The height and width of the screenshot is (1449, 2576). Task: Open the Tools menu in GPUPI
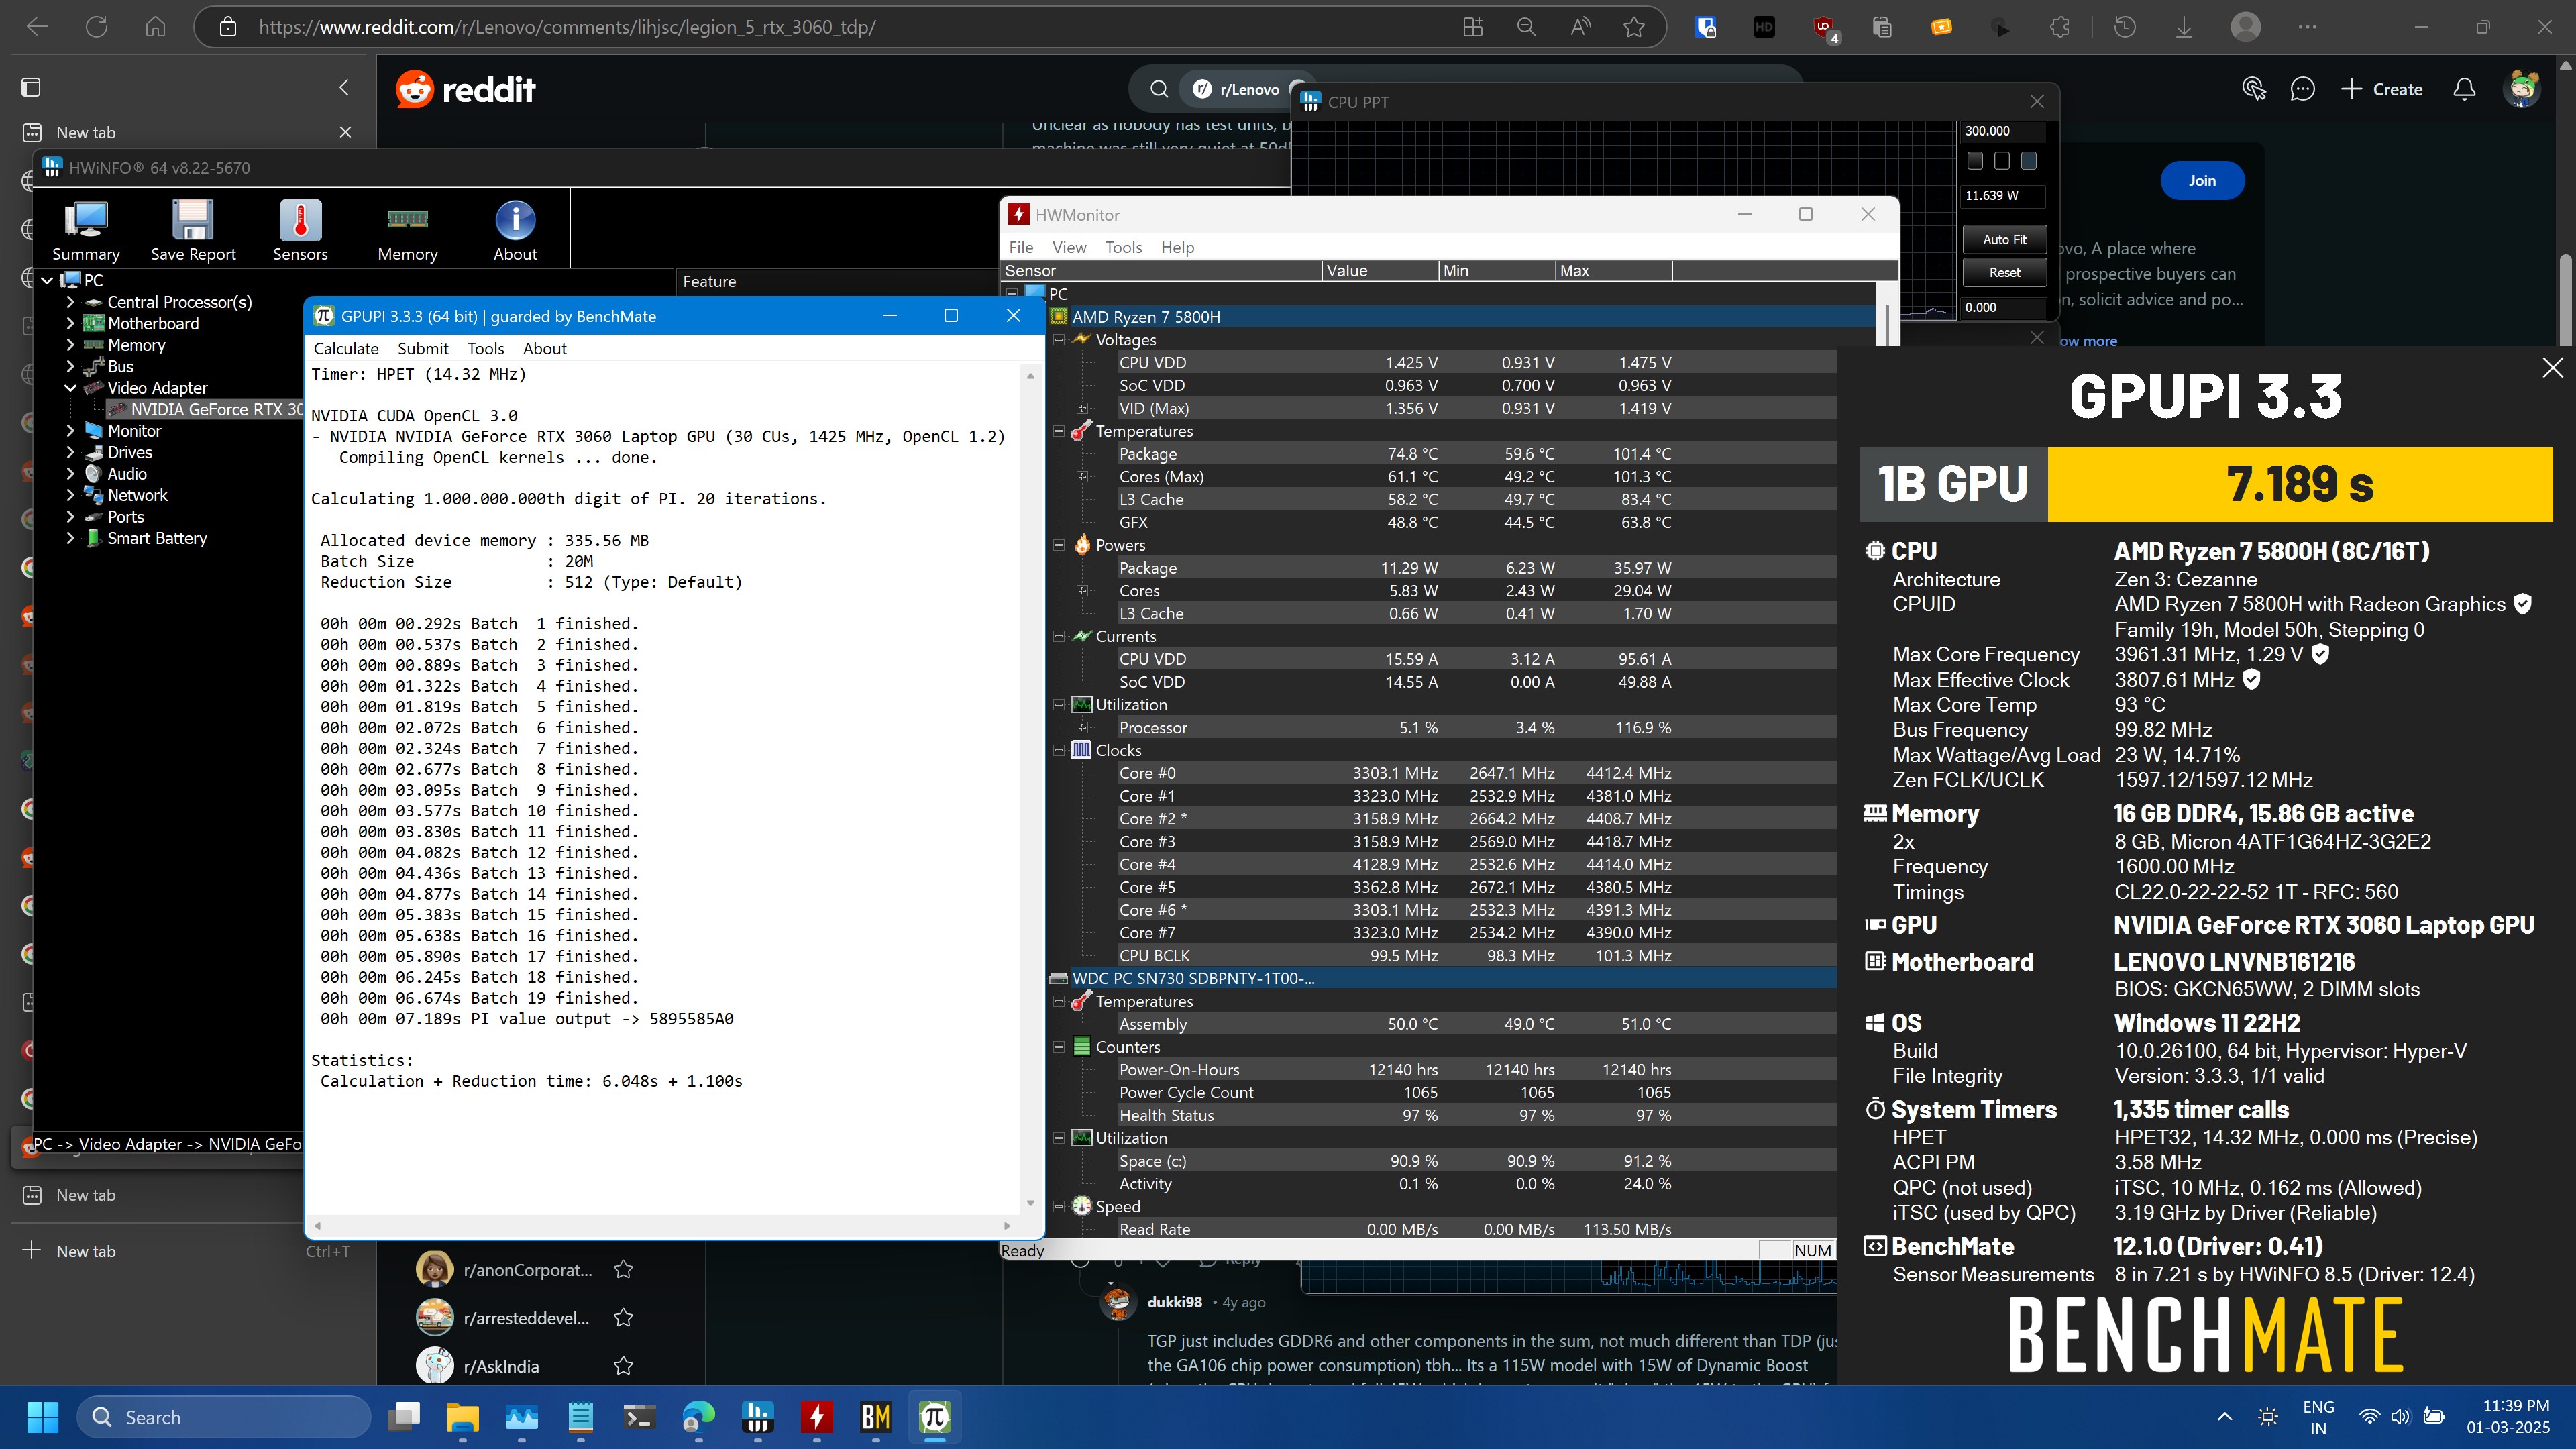pyautogui.click(x=485, y=348)
